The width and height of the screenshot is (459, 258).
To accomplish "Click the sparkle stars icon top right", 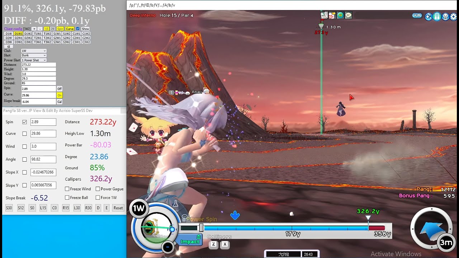I will click(429, 16).
